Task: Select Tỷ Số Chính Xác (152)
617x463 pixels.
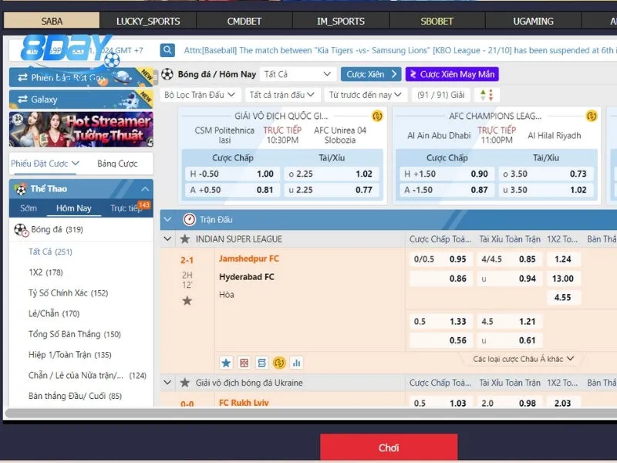Action: 68,292
